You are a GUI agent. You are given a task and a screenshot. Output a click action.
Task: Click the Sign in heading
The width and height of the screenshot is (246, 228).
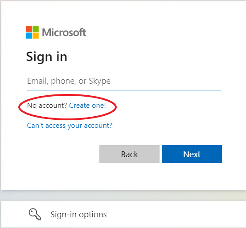[x=47, y=57]
